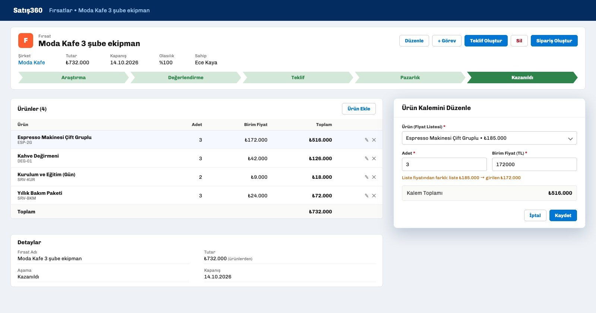The height and width of the screenshot is (313, 596).
Task: Click Sipariş Oluştur button
Action: click(554, 41)
